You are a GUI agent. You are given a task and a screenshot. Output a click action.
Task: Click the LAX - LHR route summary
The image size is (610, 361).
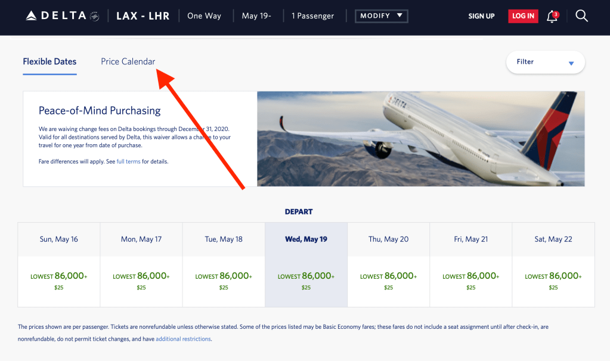point(143,16)
